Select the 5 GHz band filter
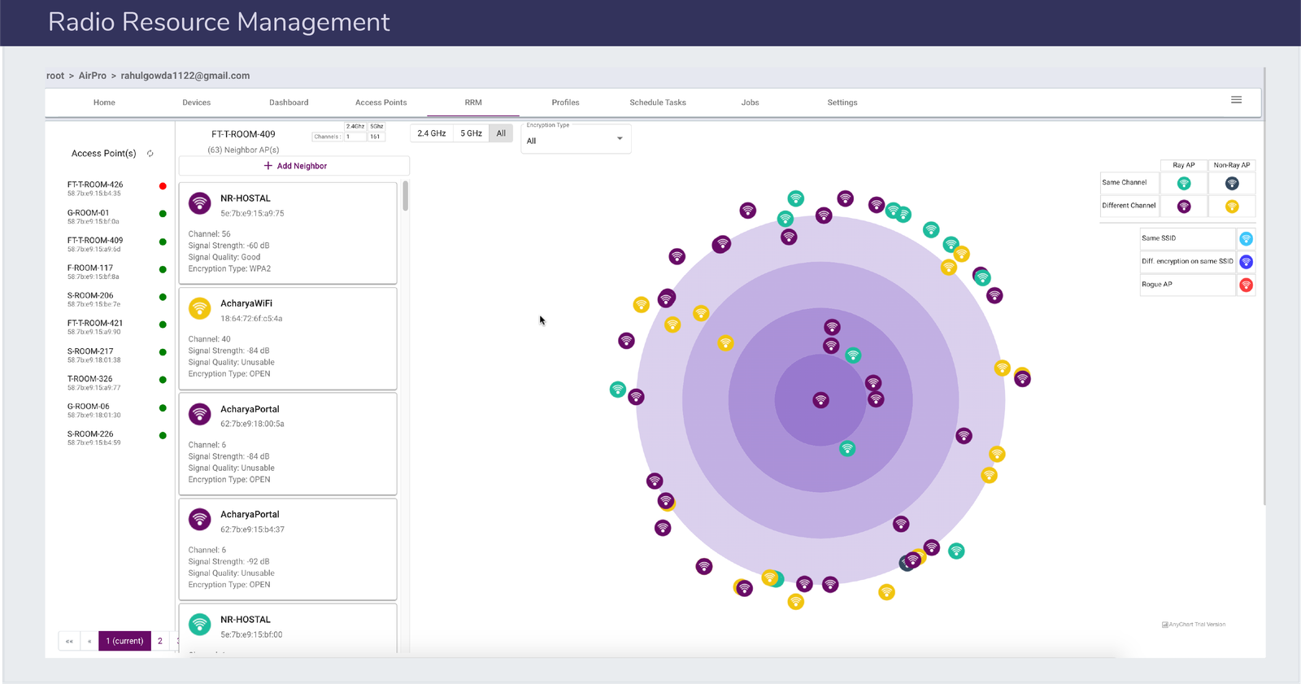The image size is (1301, 684). coord(471,133)
